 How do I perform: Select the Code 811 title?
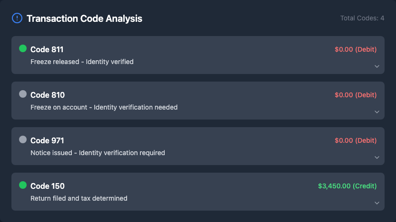[47, 49]
